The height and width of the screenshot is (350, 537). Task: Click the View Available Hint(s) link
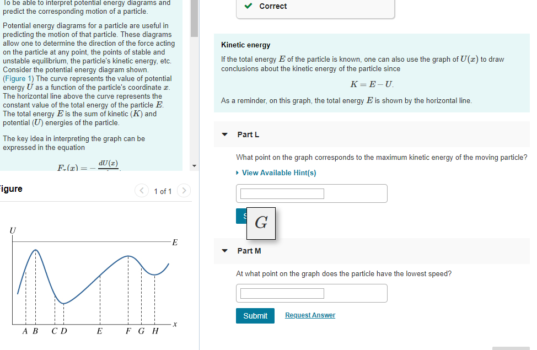coord(278,173)
